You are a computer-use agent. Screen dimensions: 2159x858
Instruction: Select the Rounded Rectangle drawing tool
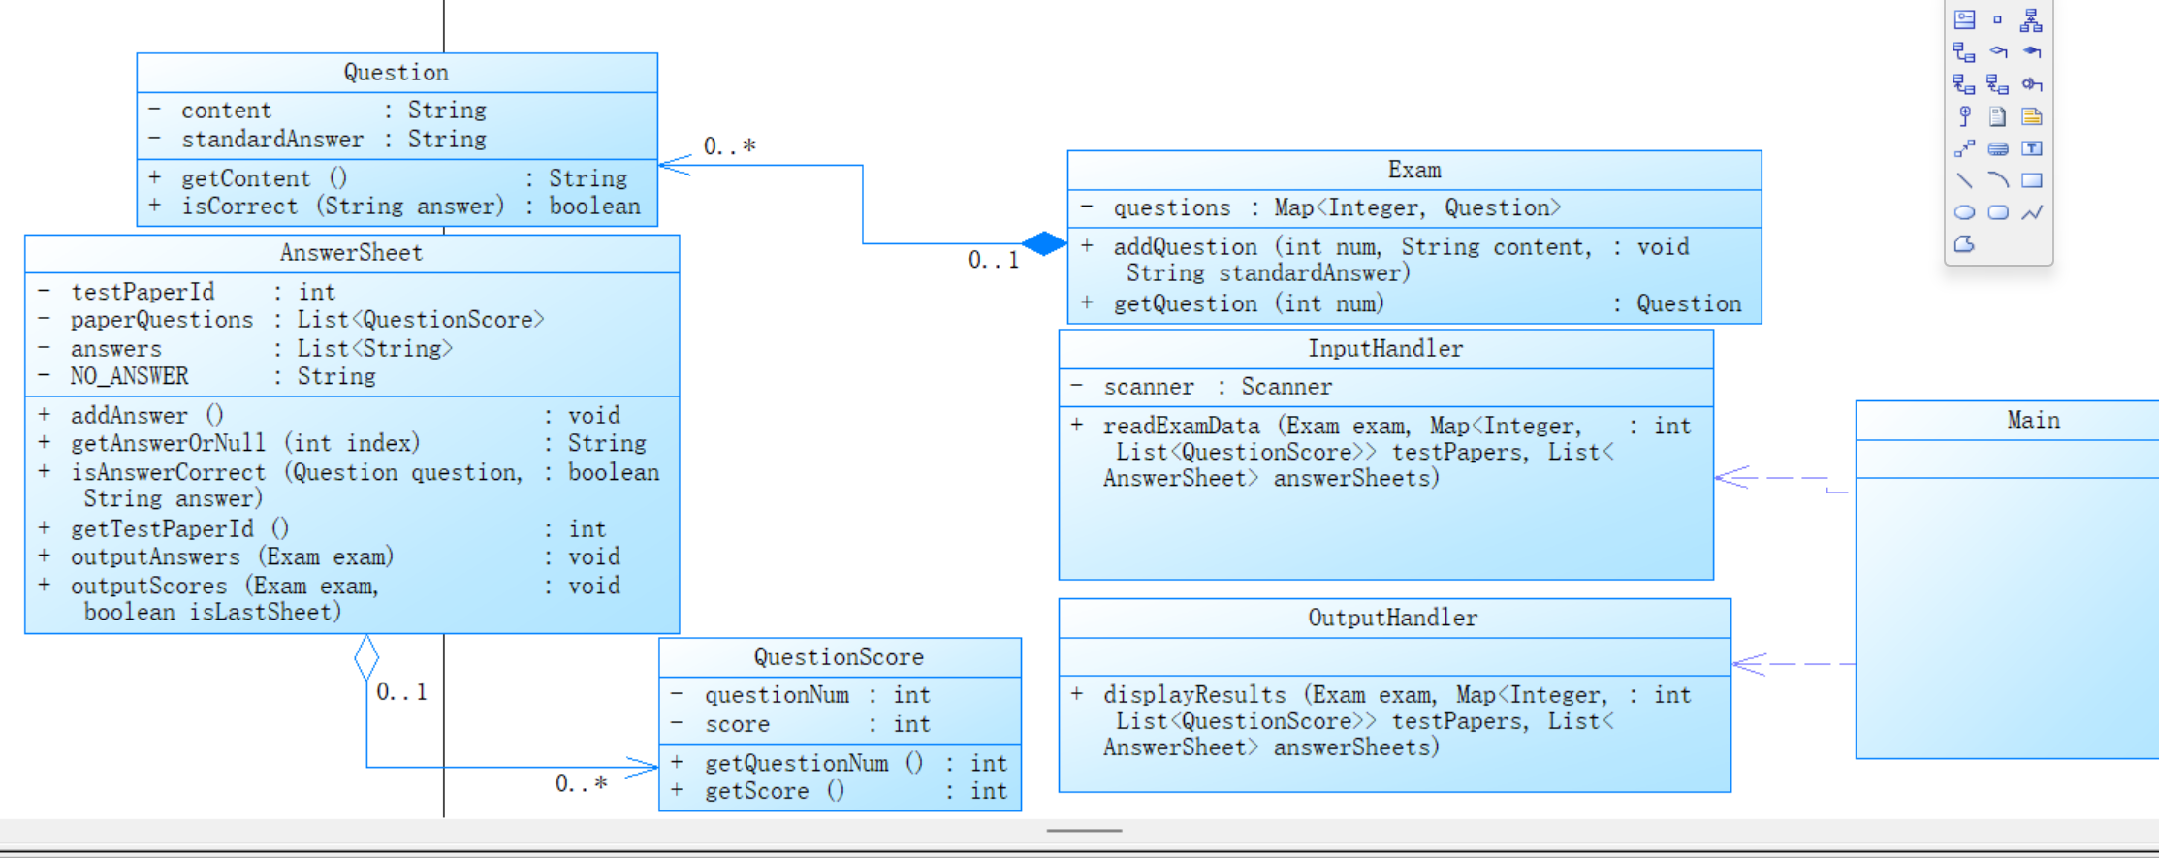(x=1998, y=212)
